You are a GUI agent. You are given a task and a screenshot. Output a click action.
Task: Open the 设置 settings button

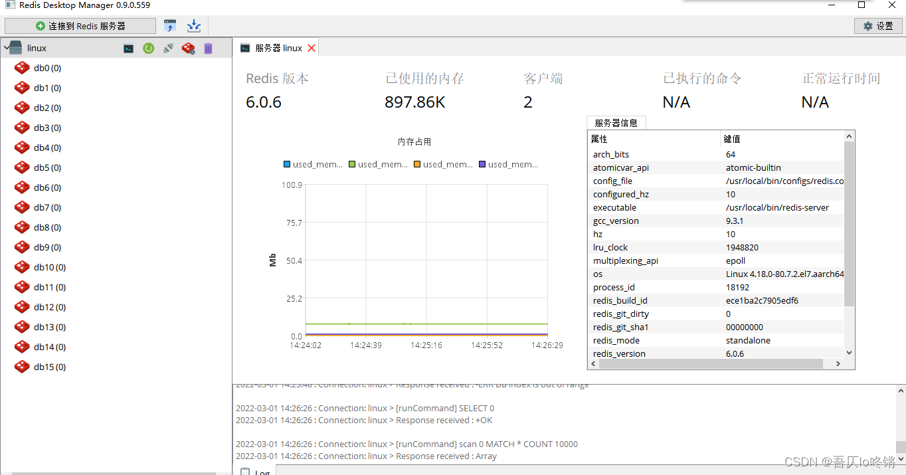(x=877, y=26)
